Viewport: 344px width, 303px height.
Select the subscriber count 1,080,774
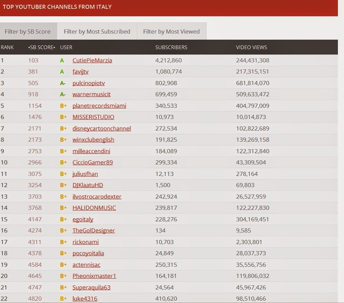click(169, 72)
